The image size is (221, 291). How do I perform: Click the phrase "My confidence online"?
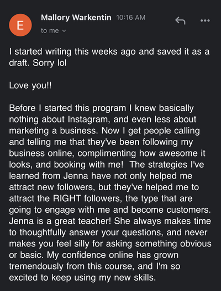tap(90, 255)
